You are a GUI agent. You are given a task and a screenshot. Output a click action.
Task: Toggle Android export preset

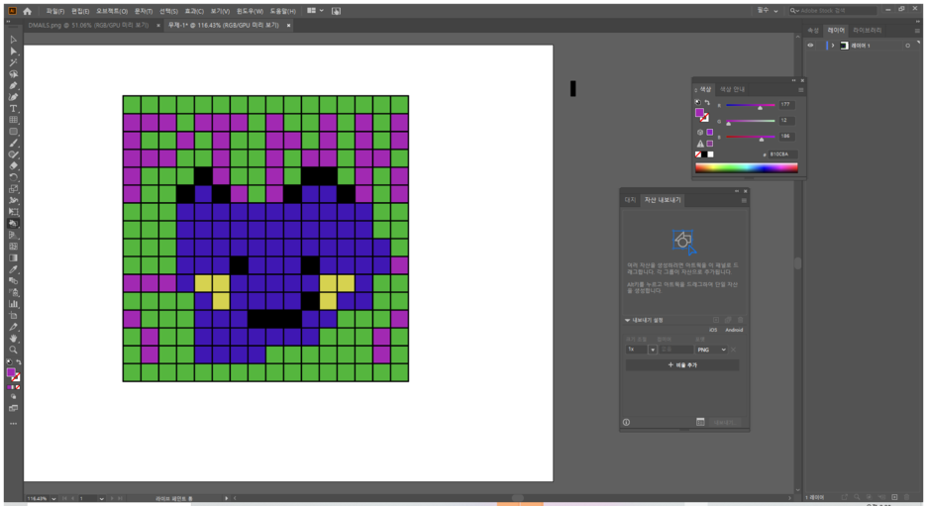click(x=734, y=330)
